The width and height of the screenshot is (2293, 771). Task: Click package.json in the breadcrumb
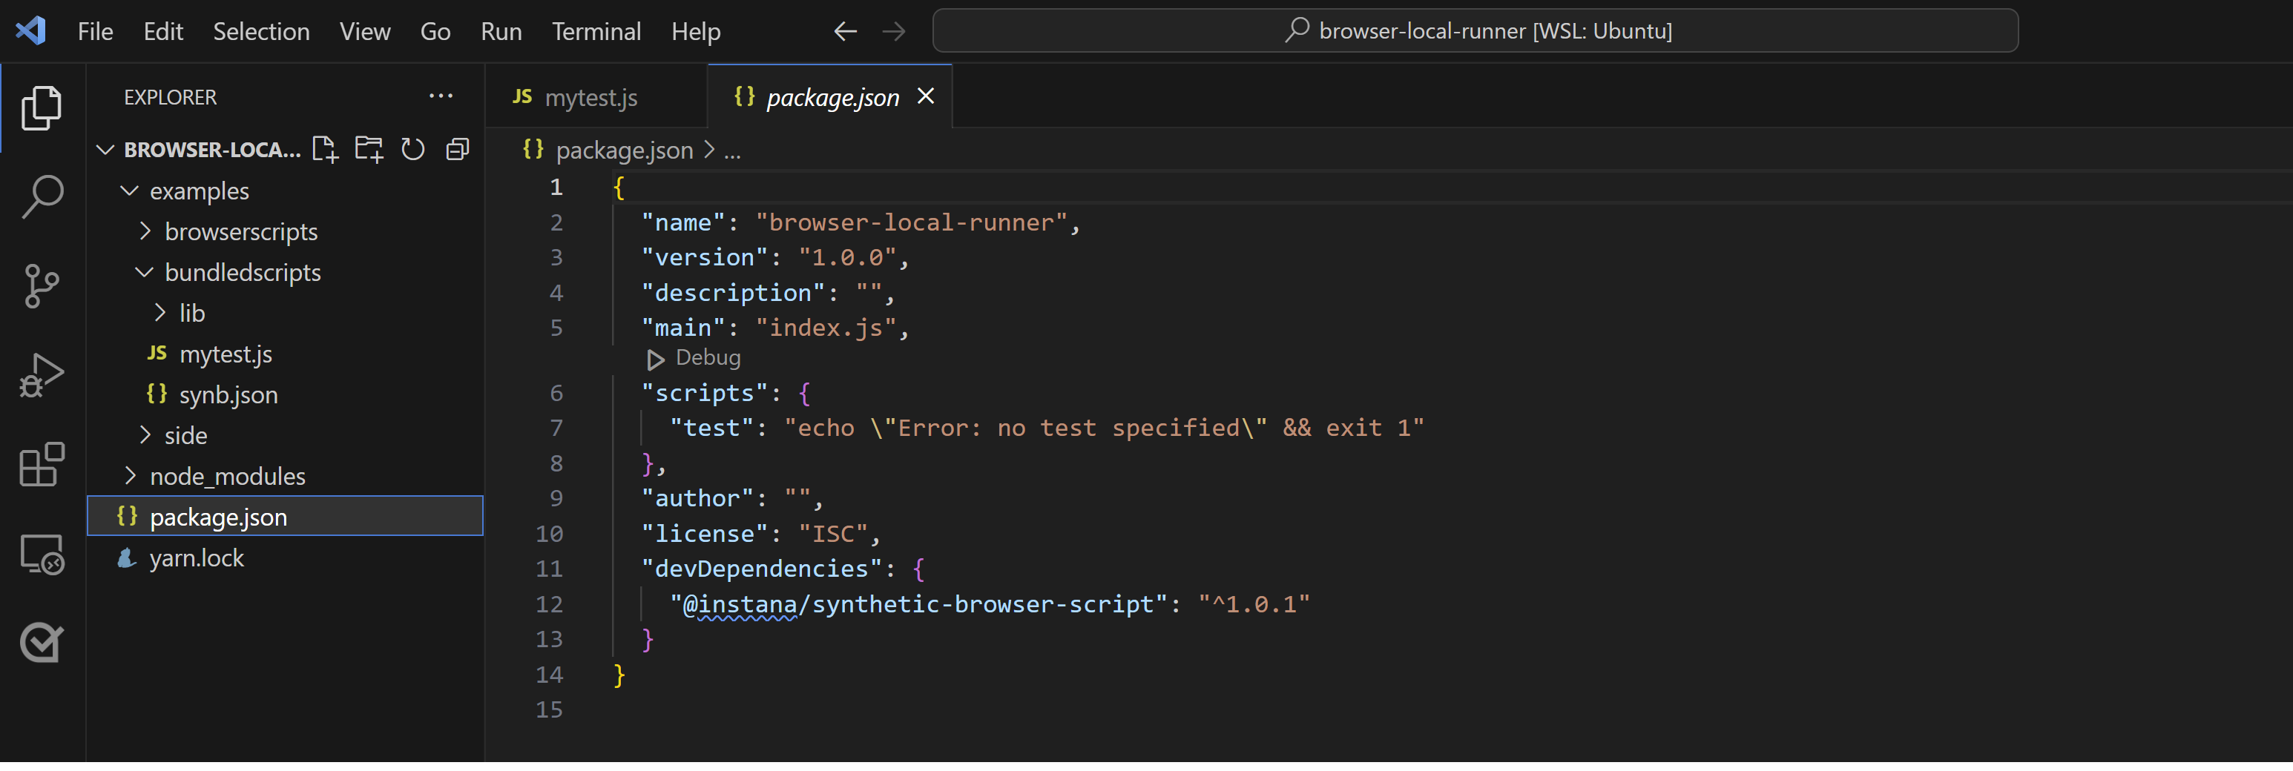pos(624,152)
